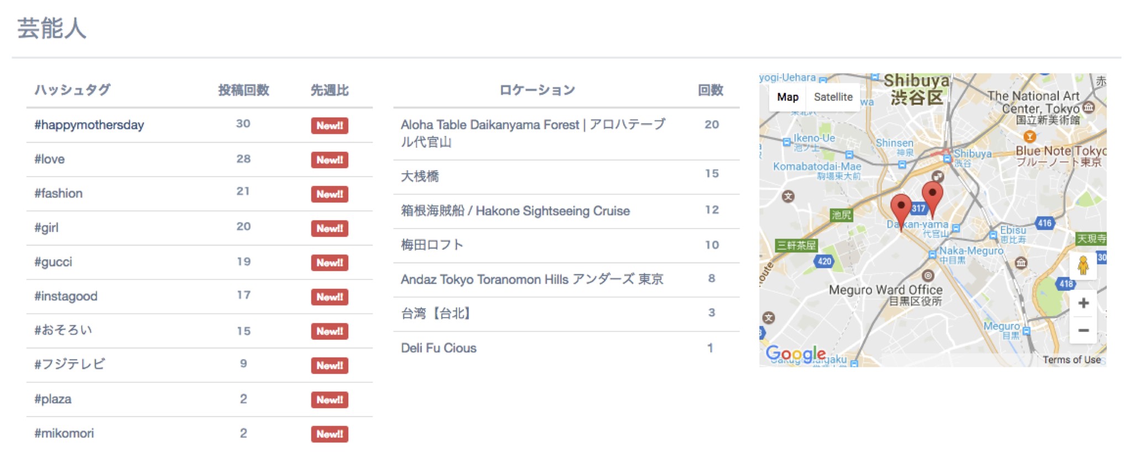Click the 芸能人 page heading
Image resolution: width=1132 pixels, height=467 pixels.
(x=51, y=28)
